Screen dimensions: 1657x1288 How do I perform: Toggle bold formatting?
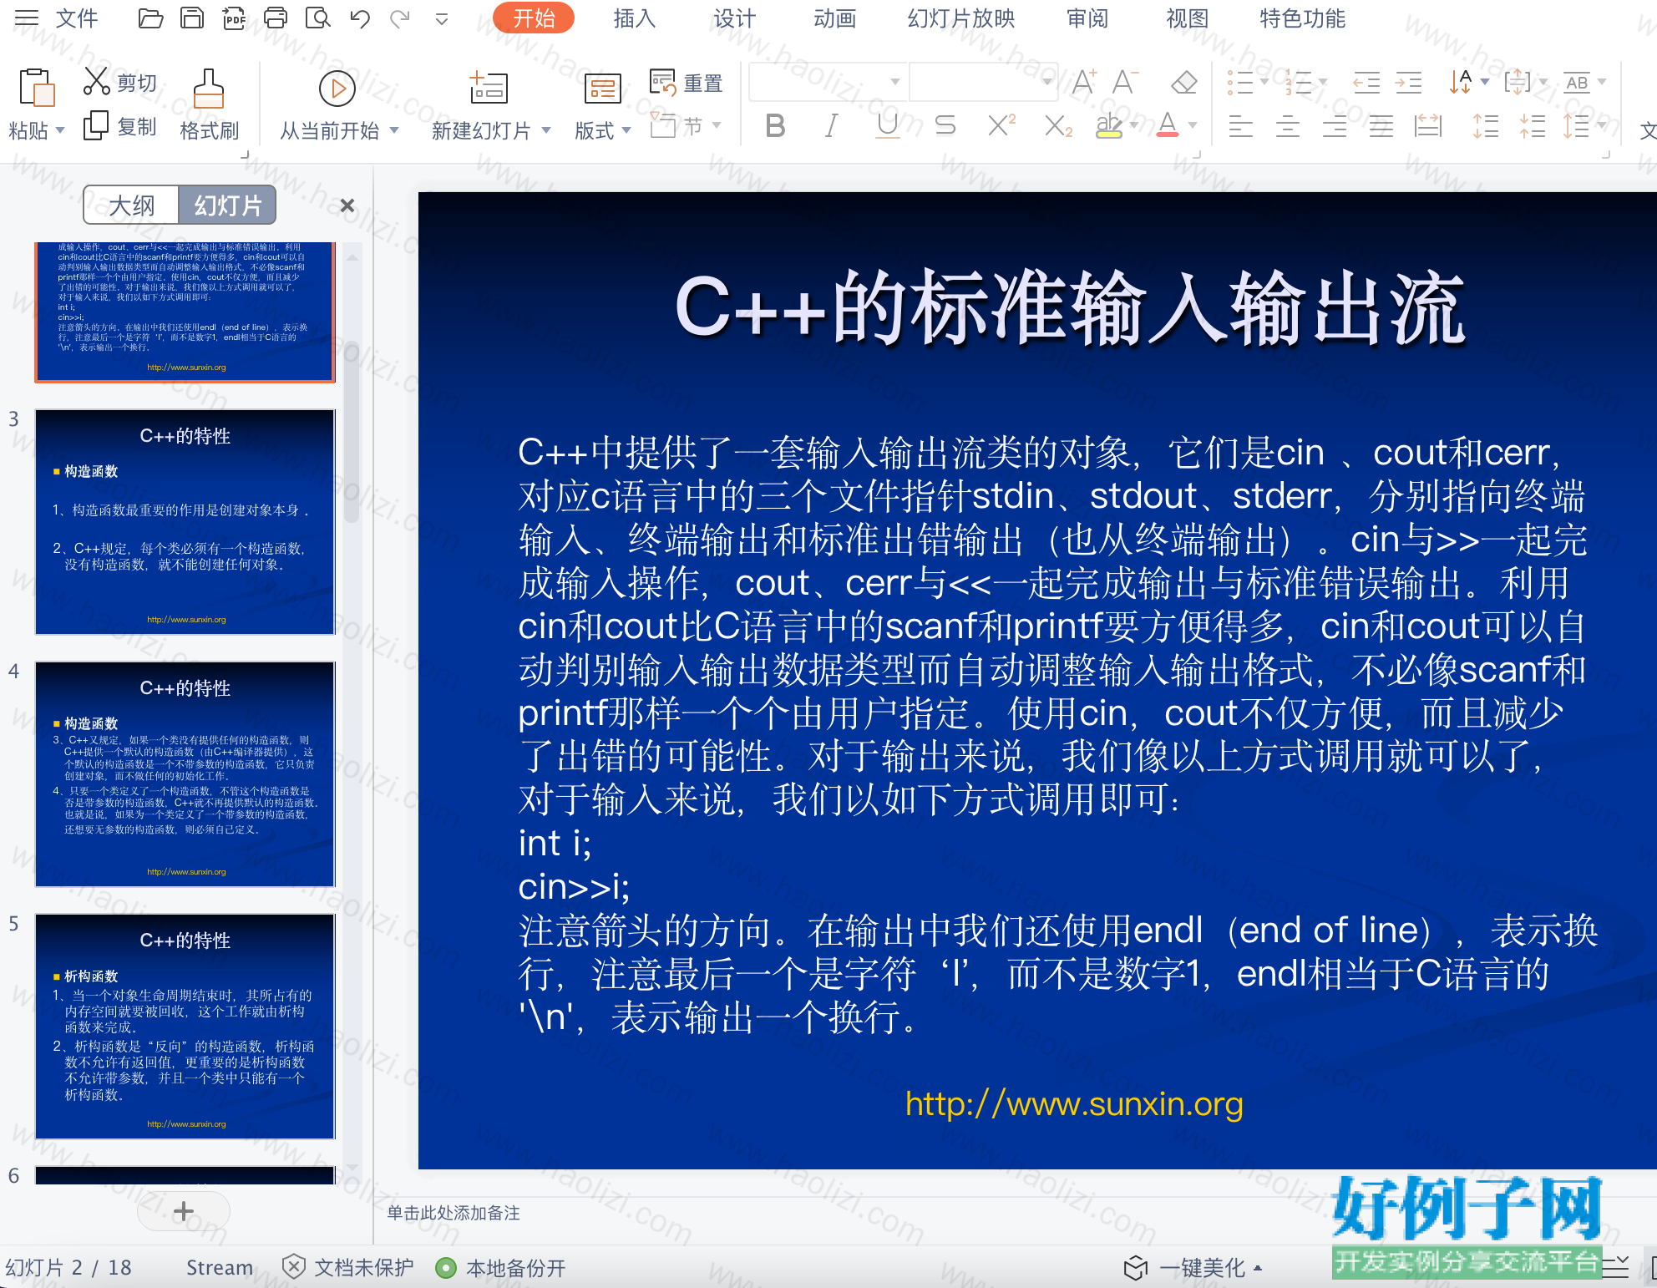tap(776, 126)
